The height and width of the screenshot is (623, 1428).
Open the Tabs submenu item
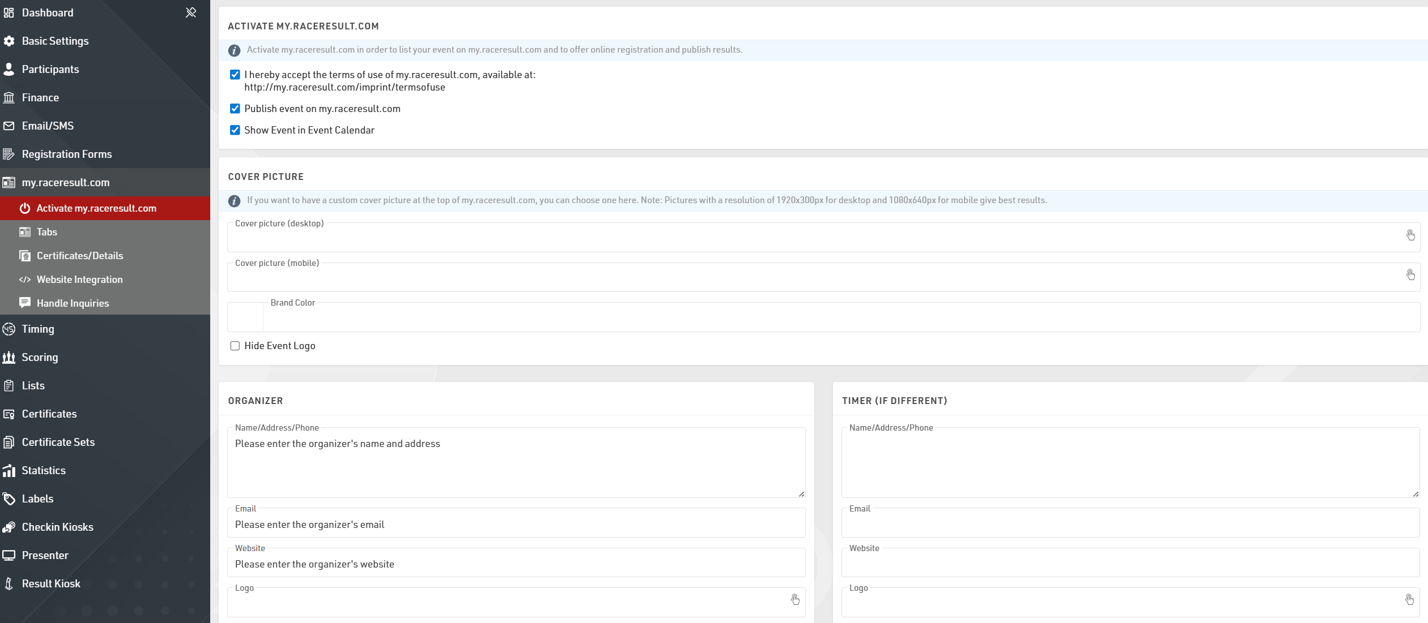(x=46, y=232)
